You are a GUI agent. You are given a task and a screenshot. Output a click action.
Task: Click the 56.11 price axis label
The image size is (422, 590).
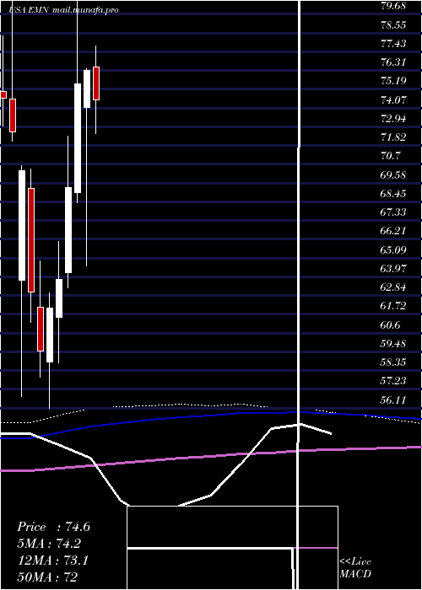pyautogui.click(x=394, y=400)
